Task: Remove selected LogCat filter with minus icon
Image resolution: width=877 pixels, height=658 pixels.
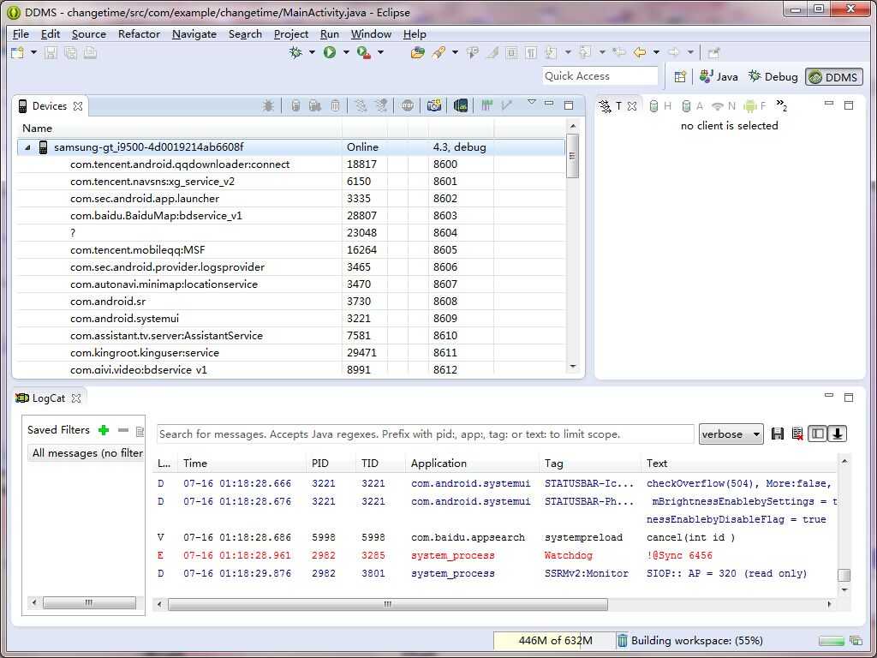Action: pyautogui.click(x=123, y=430)
